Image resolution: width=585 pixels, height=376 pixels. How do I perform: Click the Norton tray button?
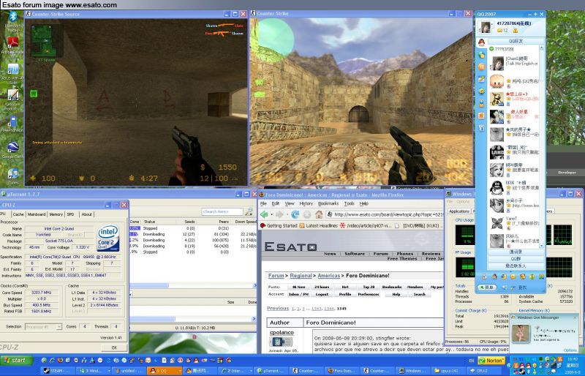pyautogui.click(x=491, y=361)
